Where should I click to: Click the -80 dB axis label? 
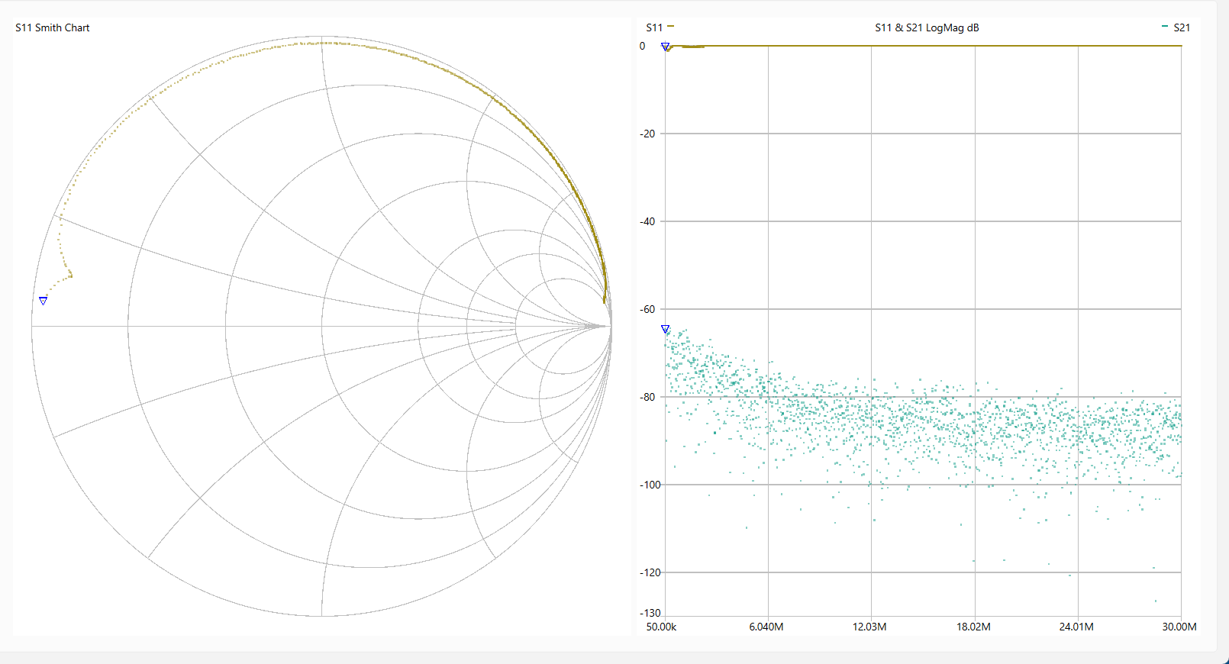(x=647, y=397)
